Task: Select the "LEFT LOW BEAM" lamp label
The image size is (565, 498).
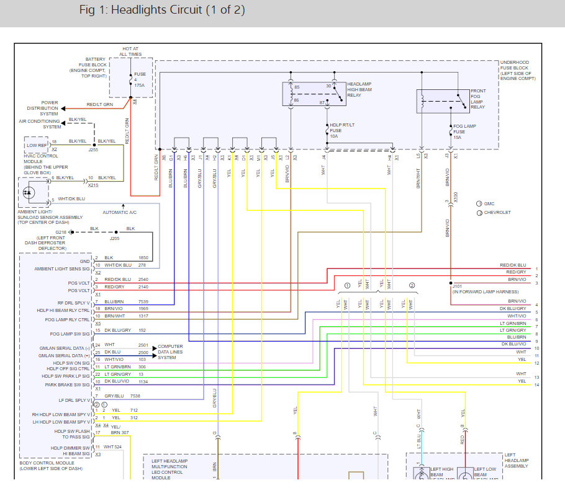Action: pyautogui.click(x=485, y=472)
